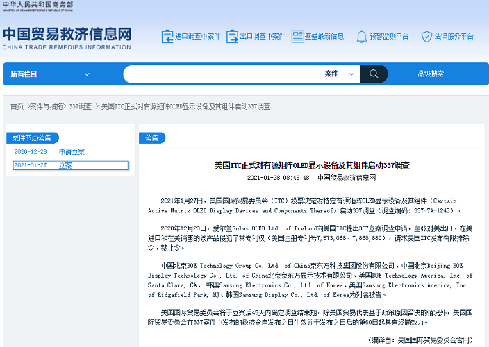Click the 出口调查中案件 export icon

point(232,37)
